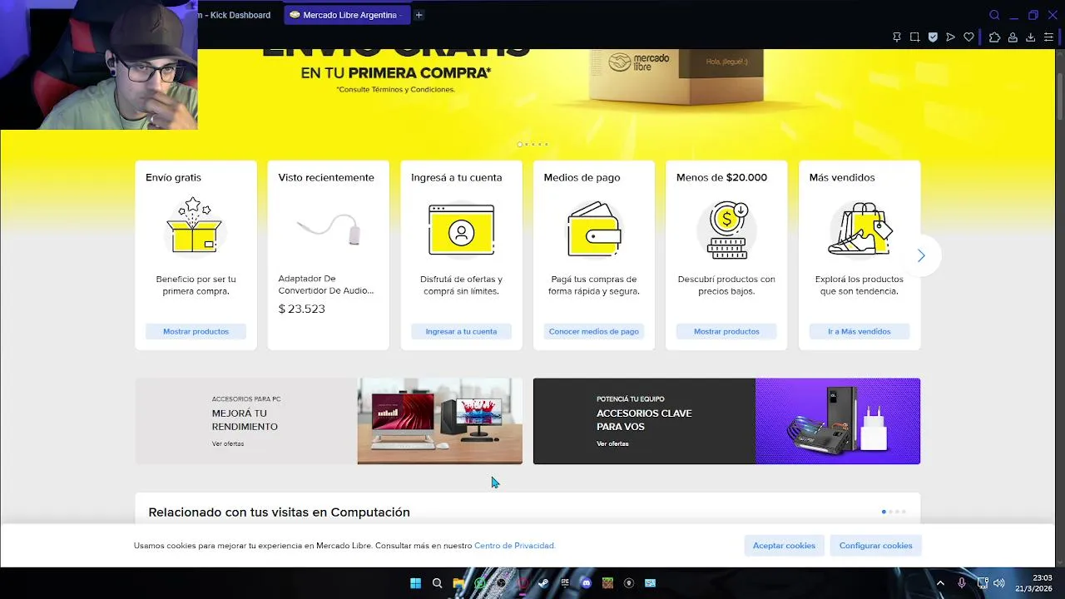Open WhatsApp from the taskbar
Screen dimensions: 1065x599
coord(479,583)
